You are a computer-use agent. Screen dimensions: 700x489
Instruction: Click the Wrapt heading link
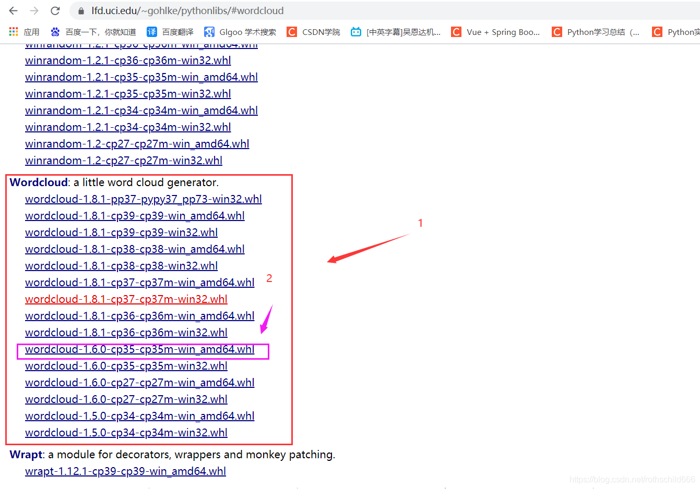(x=26, y=455)
